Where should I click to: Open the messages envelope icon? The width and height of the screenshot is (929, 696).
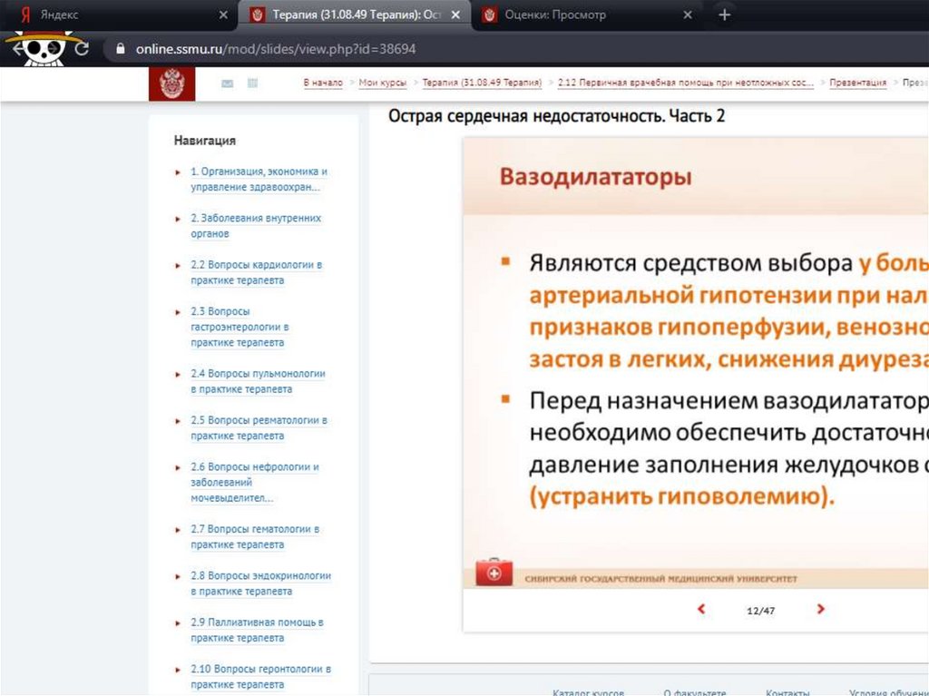[x=227, y=83]
